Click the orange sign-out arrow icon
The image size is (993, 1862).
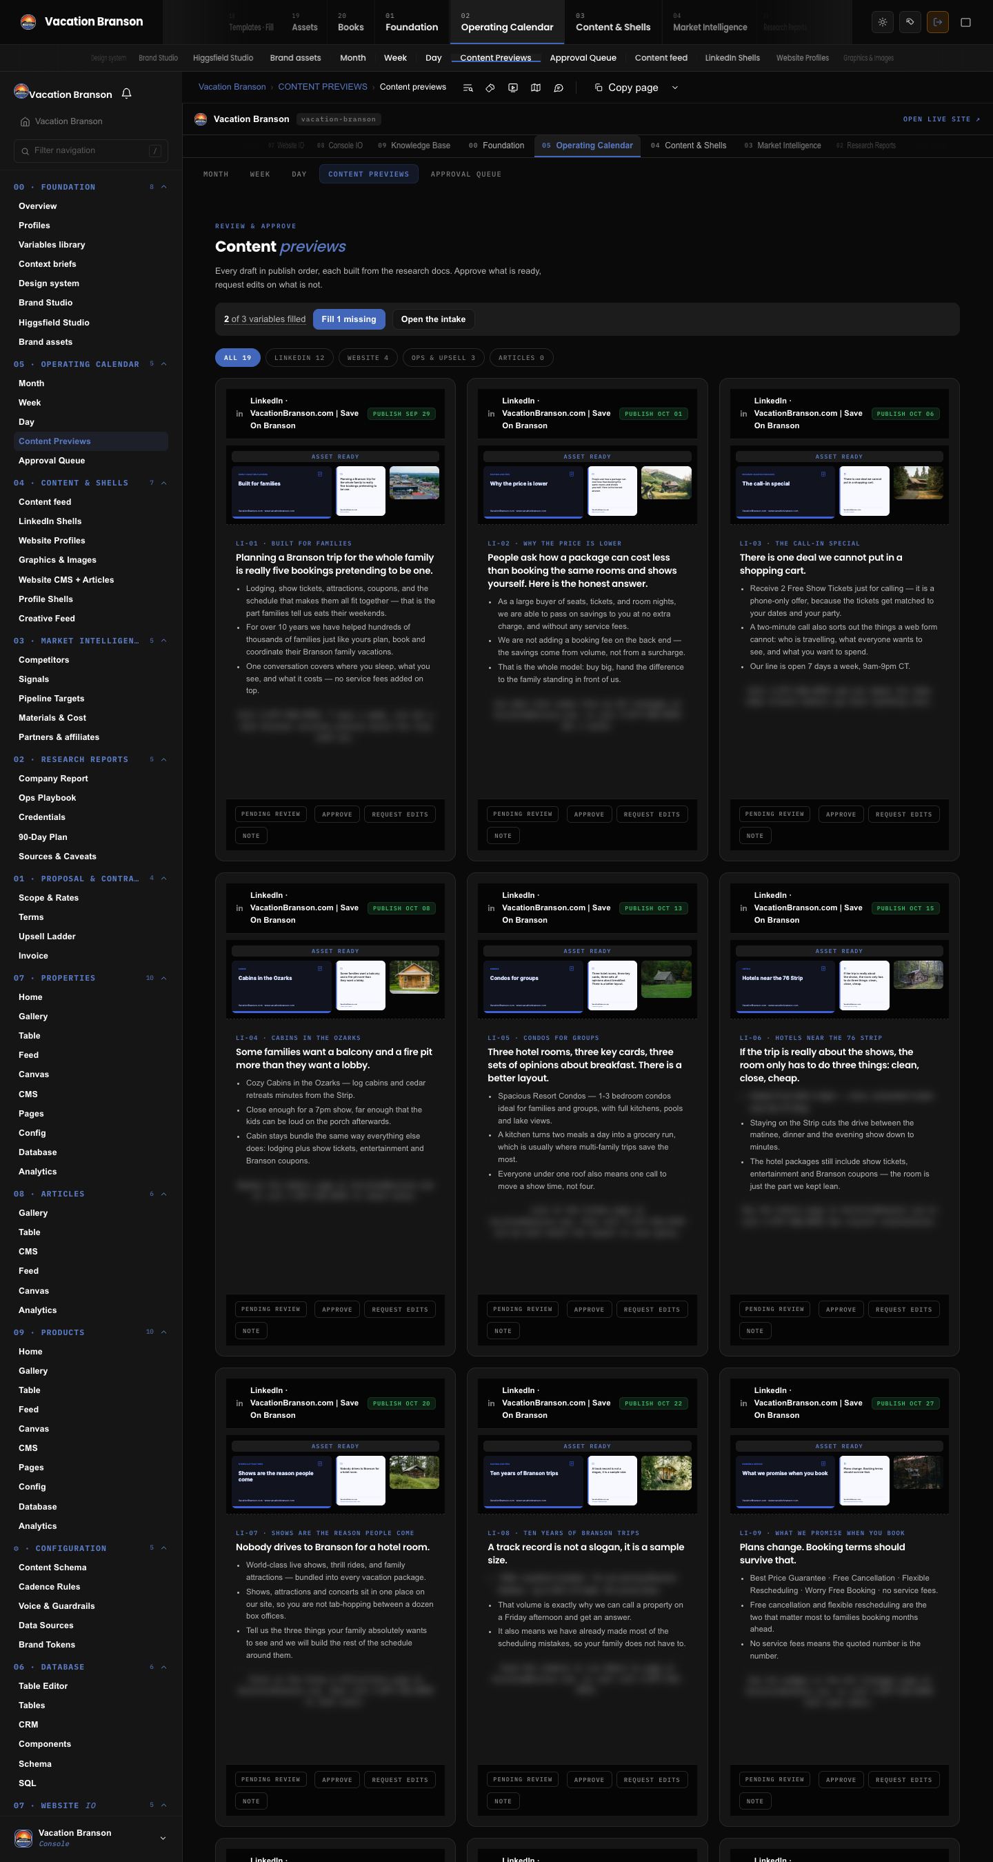point(937,22)
